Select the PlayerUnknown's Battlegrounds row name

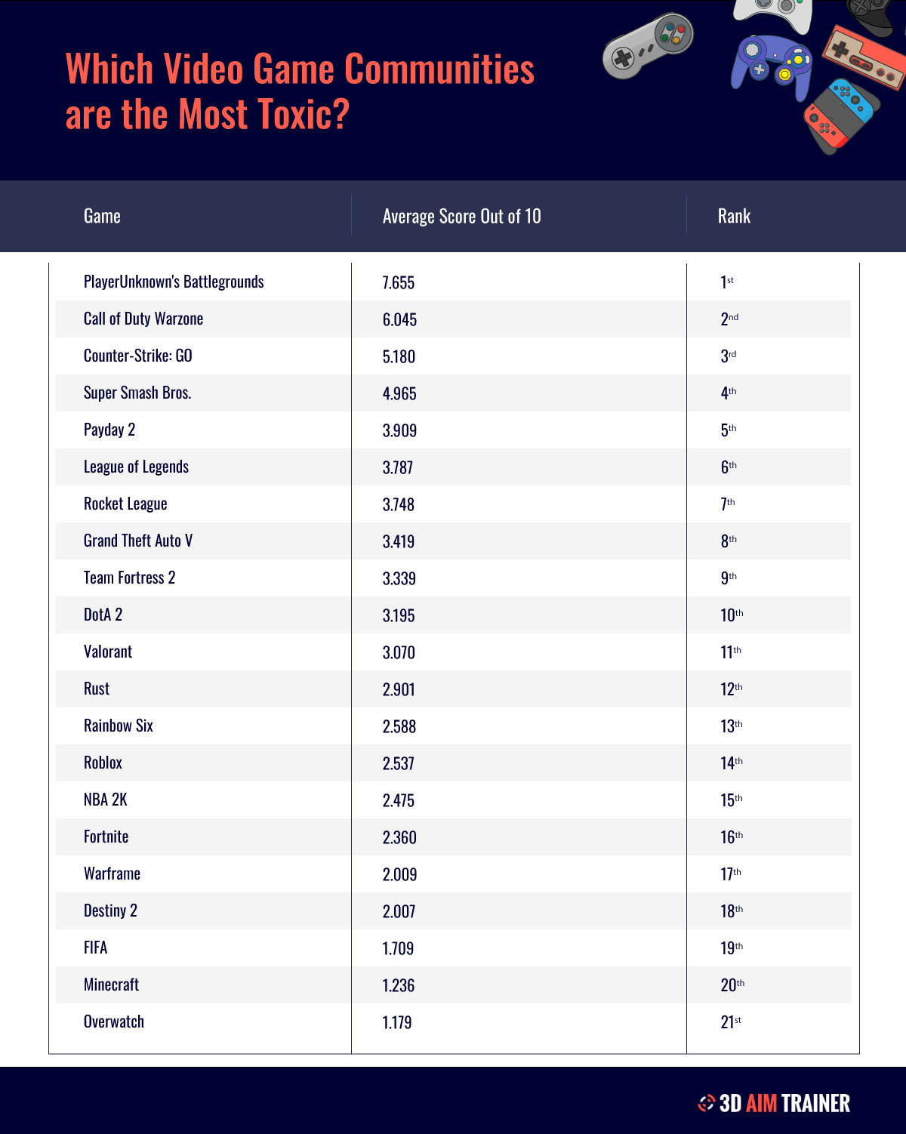point(174,282)
